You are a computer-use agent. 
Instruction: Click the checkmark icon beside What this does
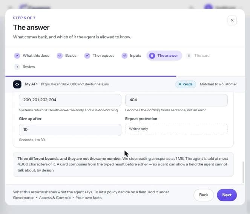(x=17, y=56)
